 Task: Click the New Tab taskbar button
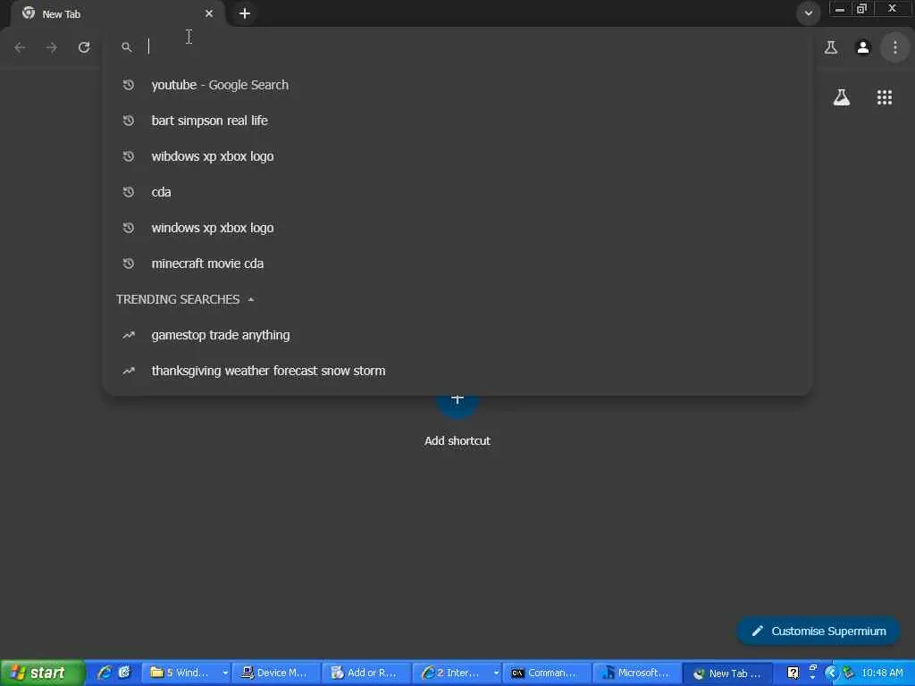click(727, 673)
